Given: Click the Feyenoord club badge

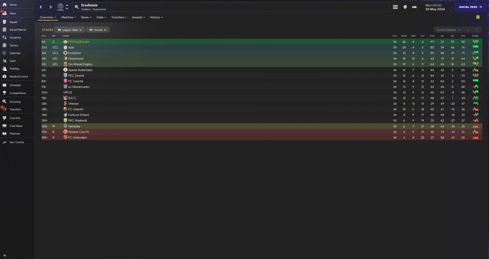Looking at the screenshot, I should pyautogui.click(x=65, y=58).
